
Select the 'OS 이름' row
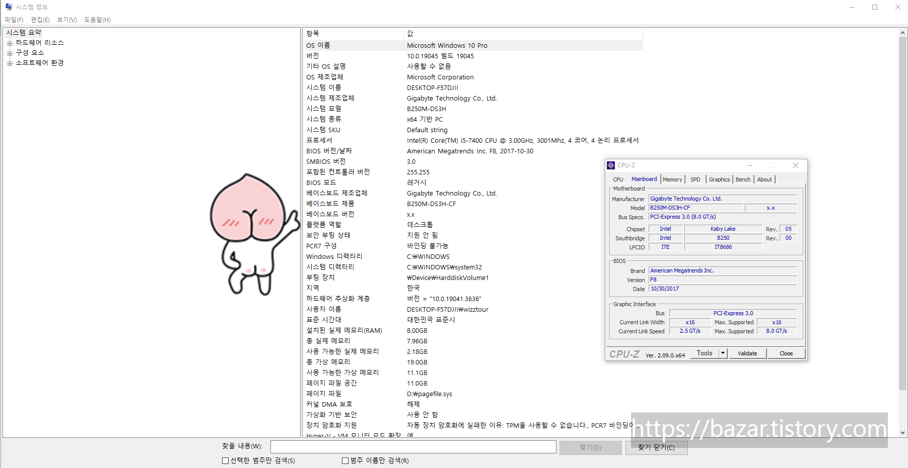coord(473,45)
